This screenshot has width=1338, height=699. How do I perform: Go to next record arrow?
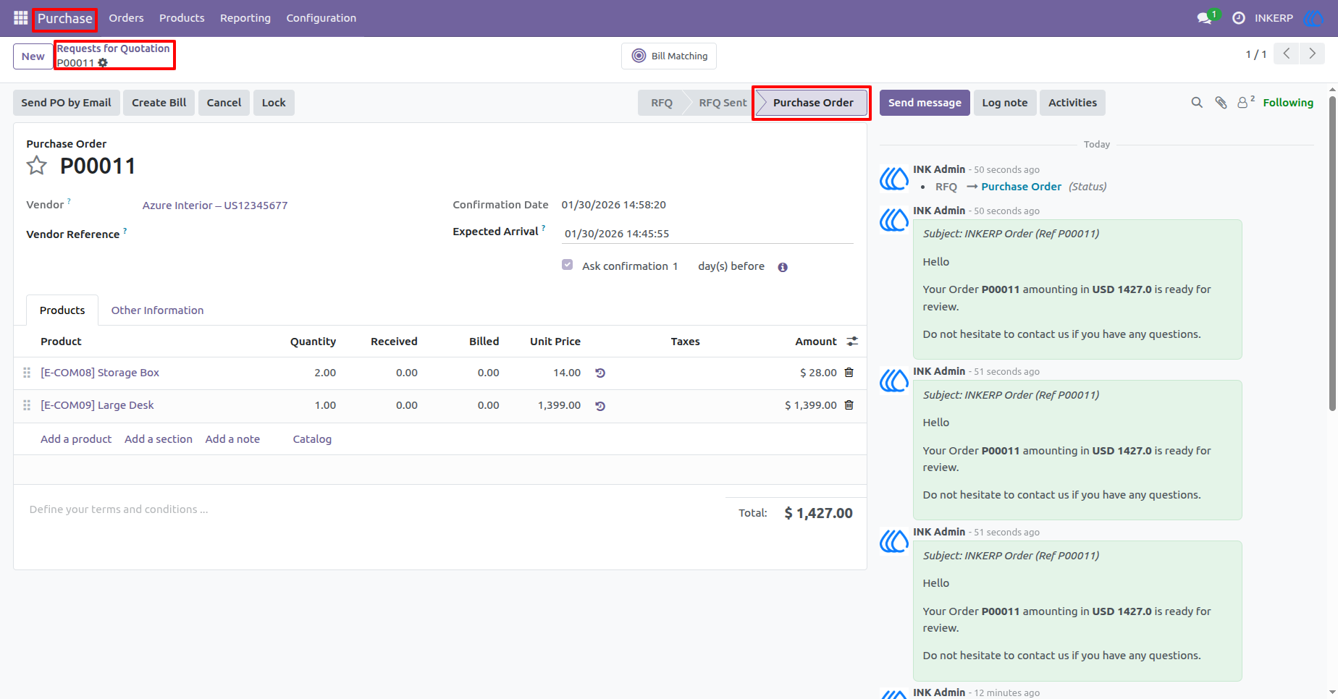pos(1312,54)
